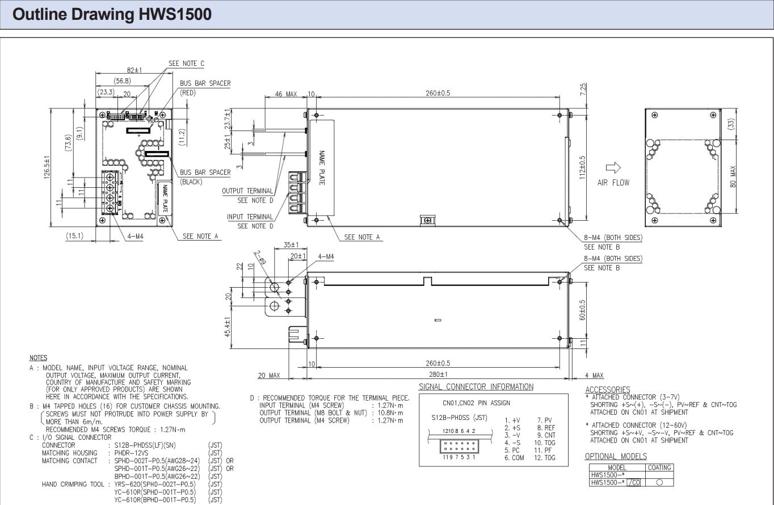Click the "(RED)" bus bar spacer label
Viewport: 774px width, 505px height.
(187, 92)
